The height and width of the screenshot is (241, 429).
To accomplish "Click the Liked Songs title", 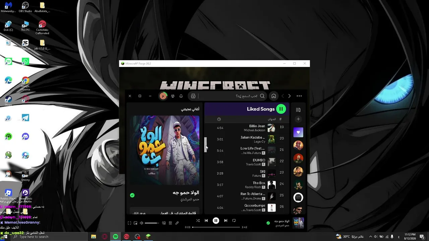I will click(261, 109).
